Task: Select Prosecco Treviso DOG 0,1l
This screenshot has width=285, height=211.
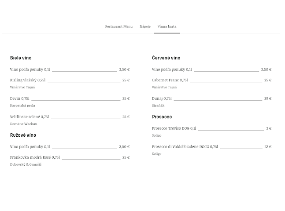Action: point(174,129)
